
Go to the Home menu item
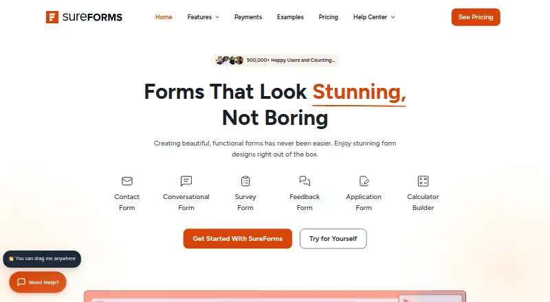click(164, 17)
